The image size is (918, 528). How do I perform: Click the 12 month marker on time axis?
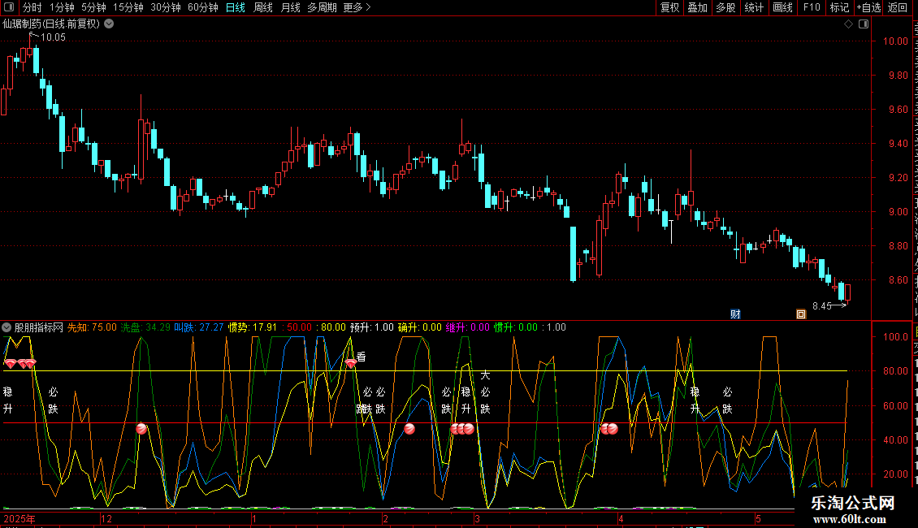coord(106,518)
